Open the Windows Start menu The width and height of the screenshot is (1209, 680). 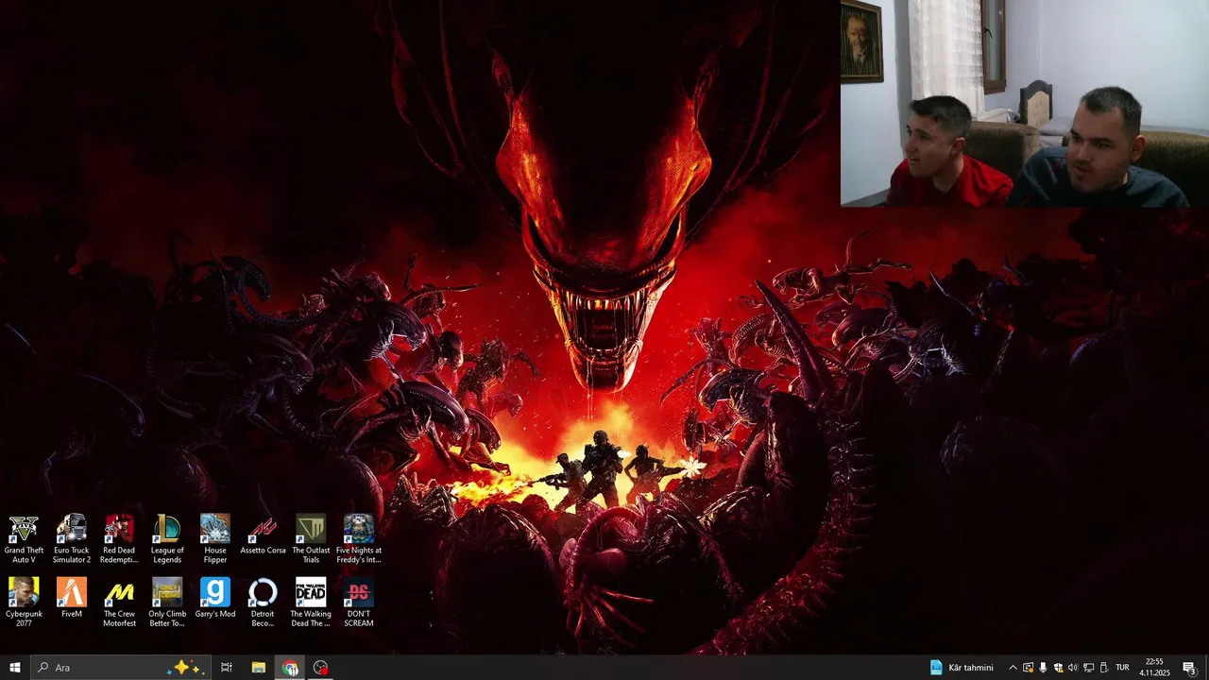[x=15, y=668]
